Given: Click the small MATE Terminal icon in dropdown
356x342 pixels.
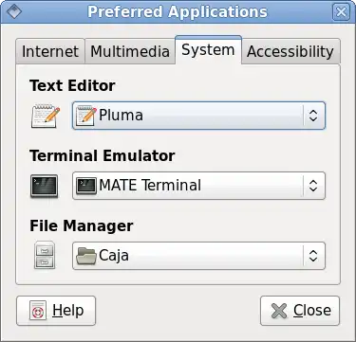Looking at the screenshot, I should (86, 186).
